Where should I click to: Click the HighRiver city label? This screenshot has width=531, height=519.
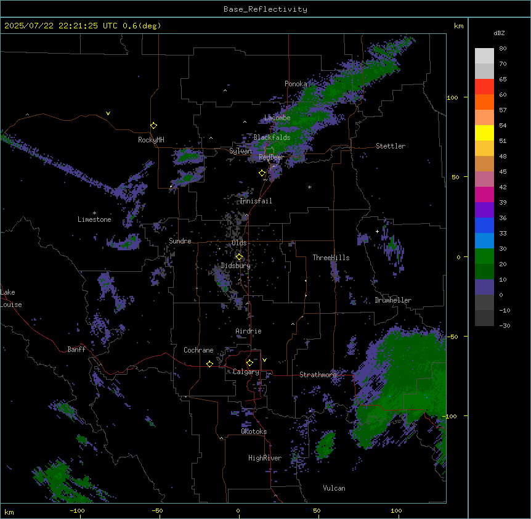pos(265,458)
